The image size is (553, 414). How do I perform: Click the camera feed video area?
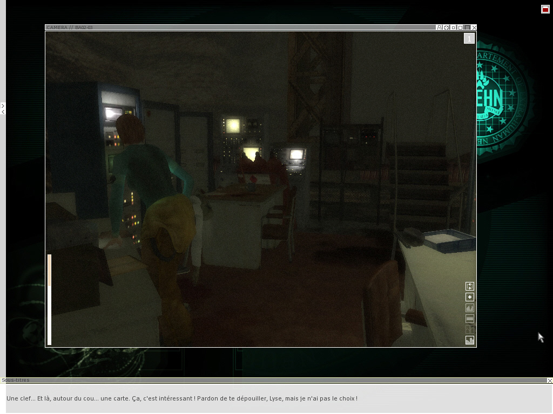261,189
